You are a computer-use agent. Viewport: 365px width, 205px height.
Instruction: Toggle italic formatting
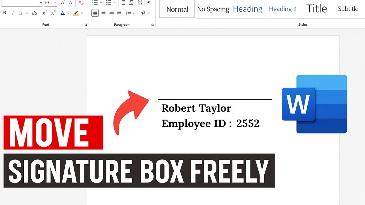(13, 13)
